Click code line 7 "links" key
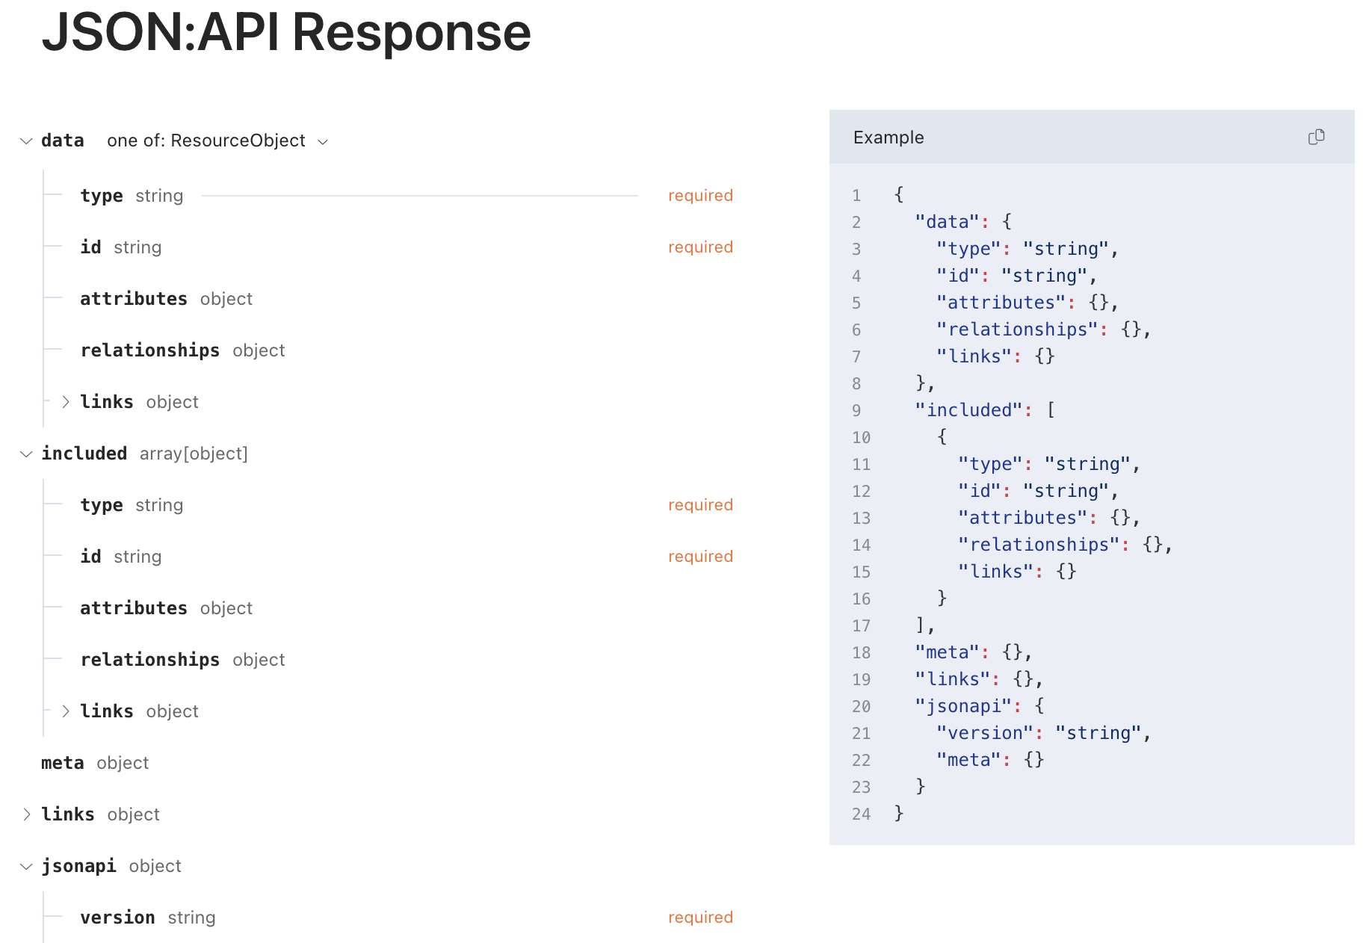 click(974, 356)
